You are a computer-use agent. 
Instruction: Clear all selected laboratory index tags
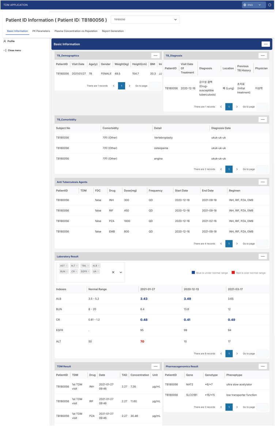113,272
